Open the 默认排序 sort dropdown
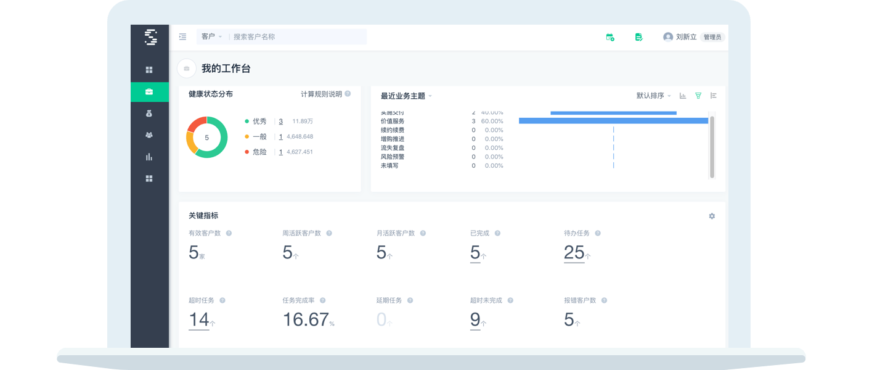Image resolution: width=880 pixels, height=370 pixels. click(x=653, y=96)
